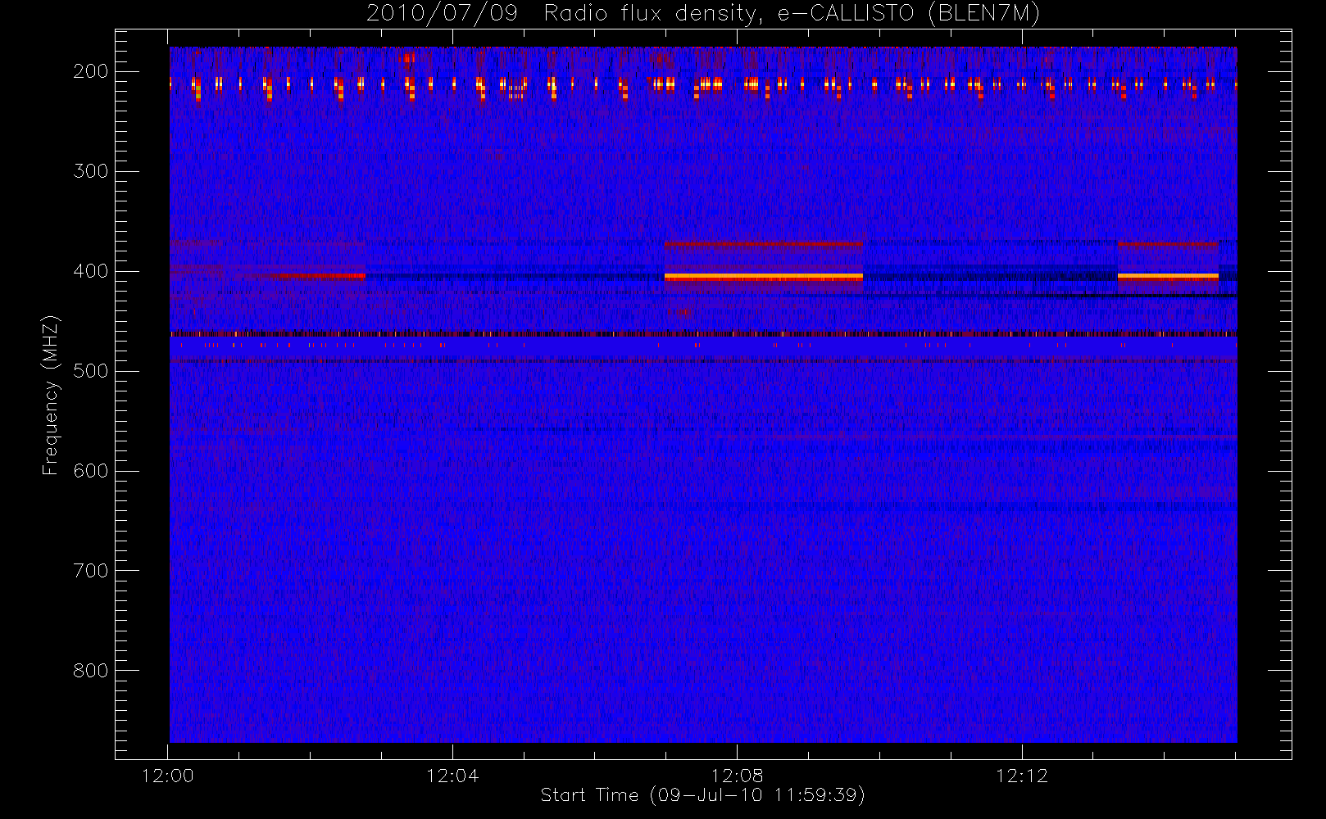Click the 700 frequency tick label
Viewport: 1326px width, 819px height.
(x=90, y=571)
